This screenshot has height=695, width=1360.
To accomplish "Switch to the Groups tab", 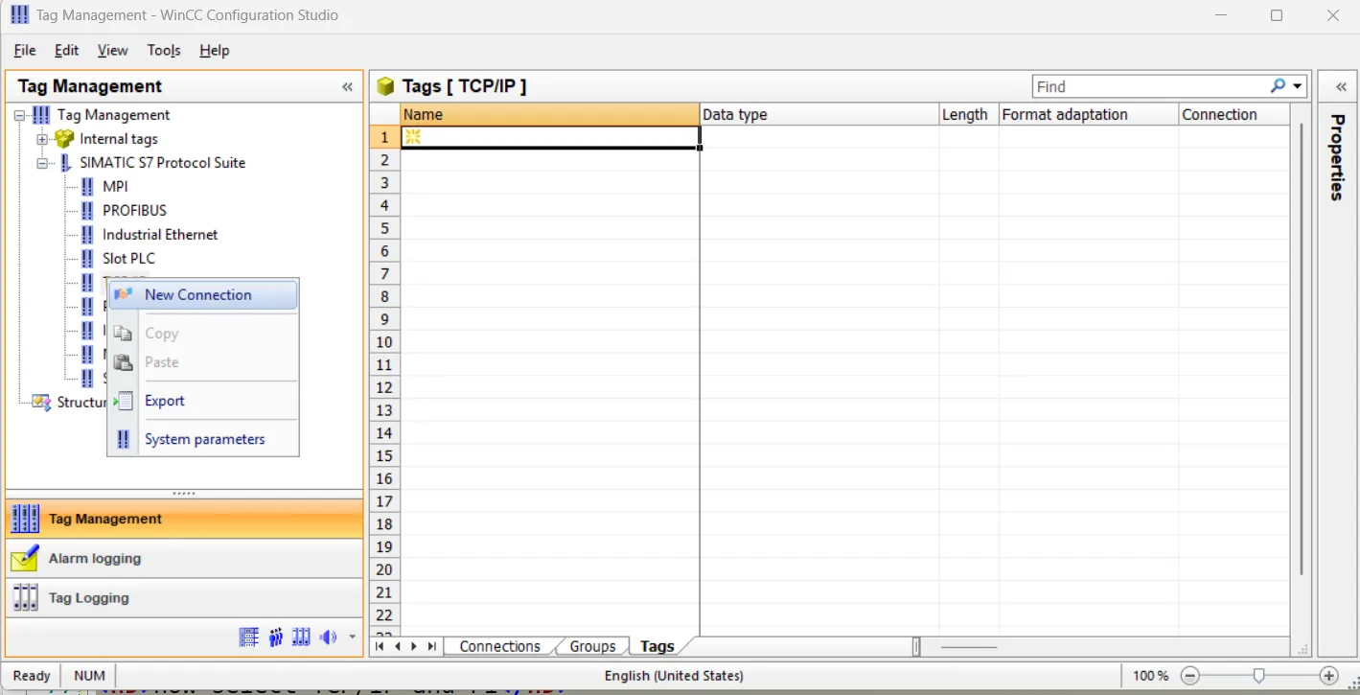I will [x=592, y=646].
